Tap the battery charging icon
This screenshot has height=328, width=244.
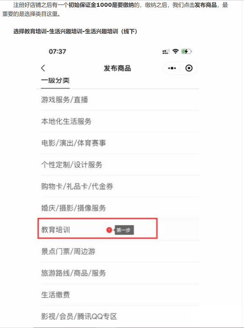point(186,51)
